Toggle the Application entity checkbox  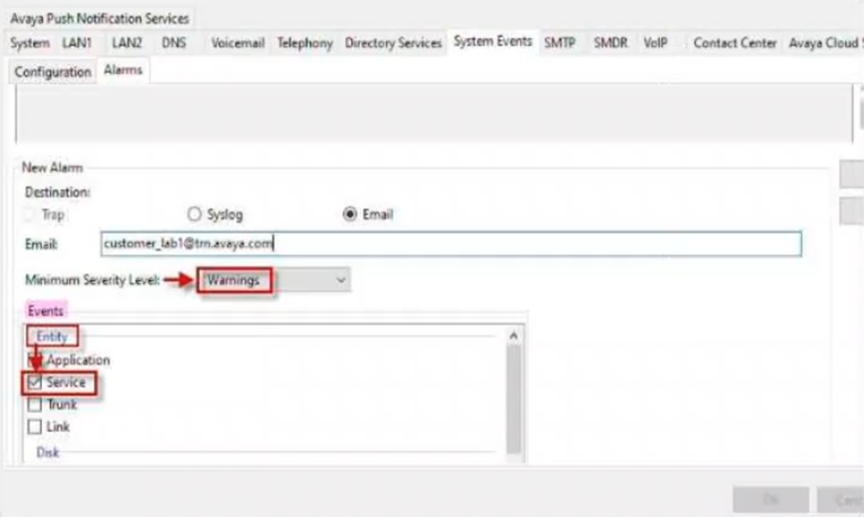[x=35, y=360]
